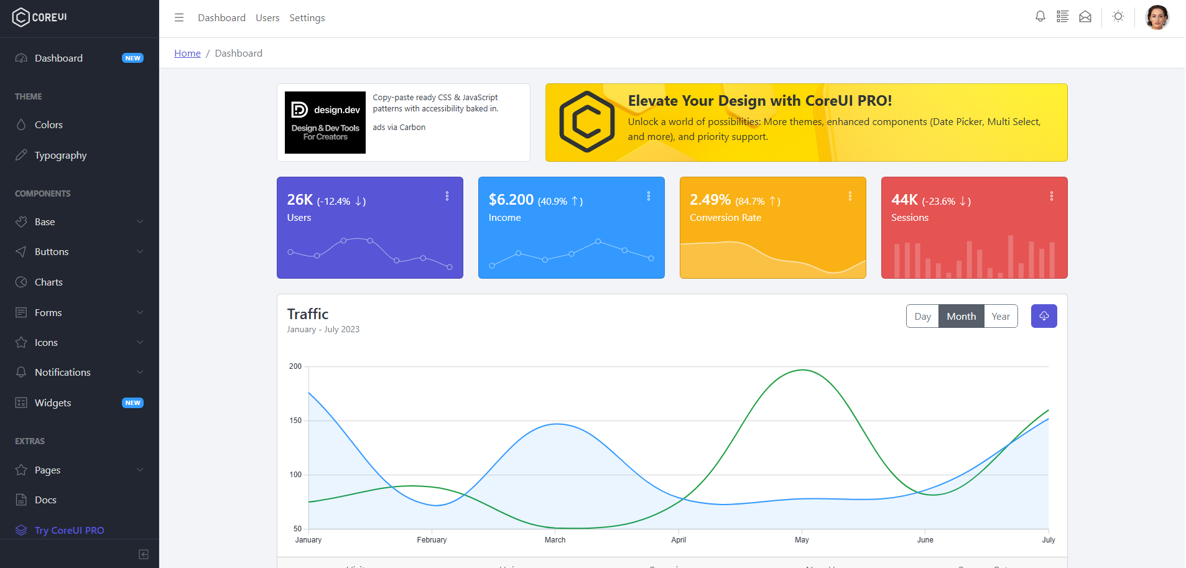The width and height of the screenshot is (1186, 568).
Task: Expand the Base menu chevron
Action: click(140, 221)
